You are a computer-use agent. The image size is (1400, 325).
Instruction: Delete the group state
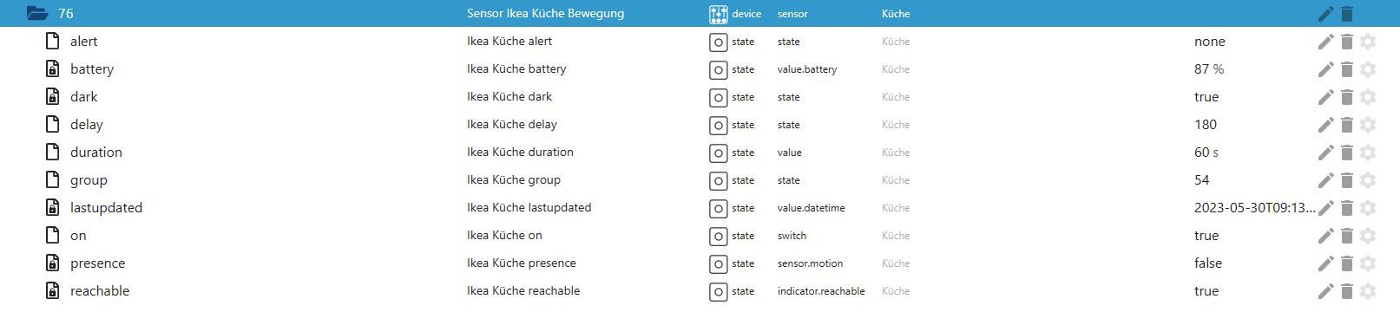[x=1346, y=180]
